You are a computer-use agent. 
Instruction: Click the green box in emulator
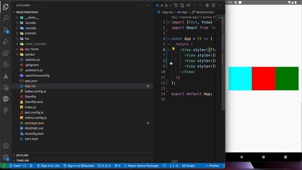pos(287,78)
